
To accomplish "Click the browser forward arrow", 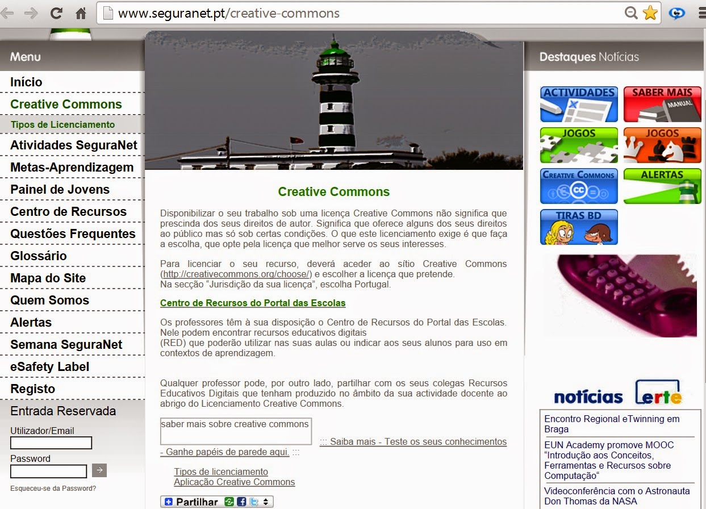I will tap(31, 13).
